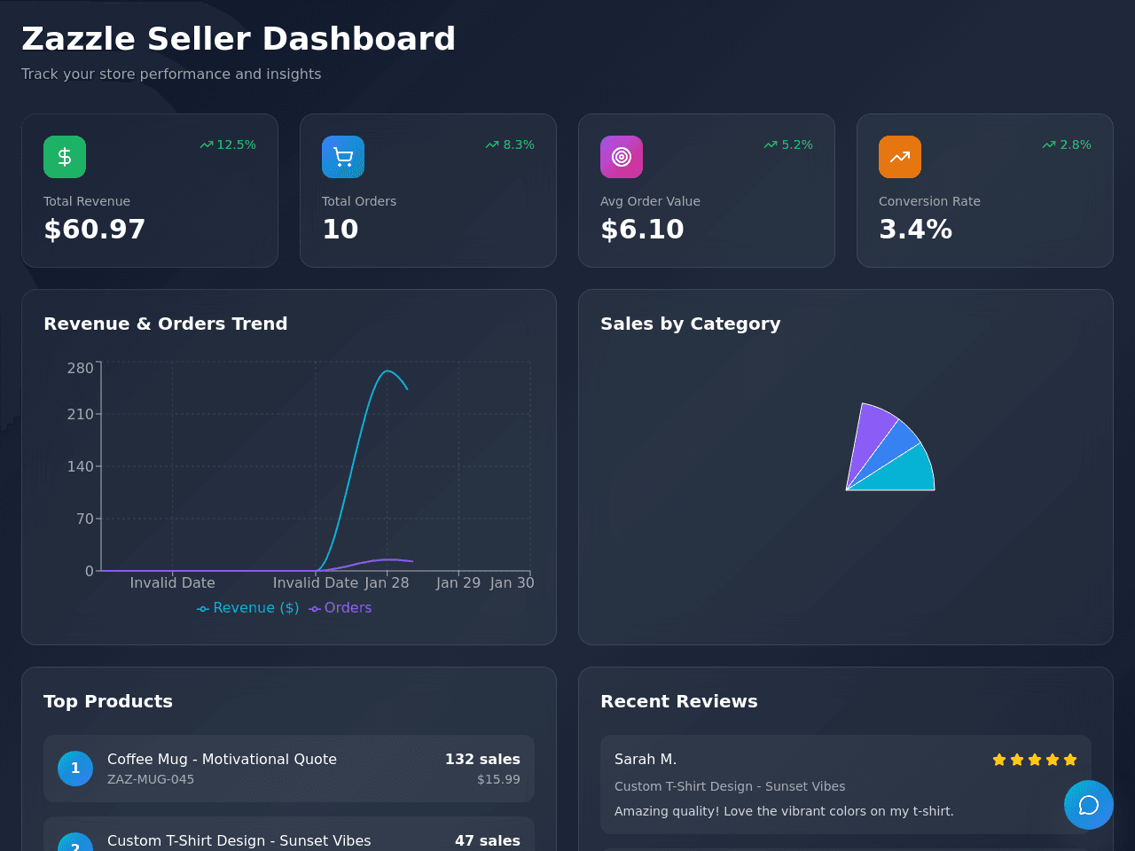1135x851 pixels.
Task: Open the Custom T-Shirt Design - Sunset Vibes product row
Action: [x=289, y=834]
